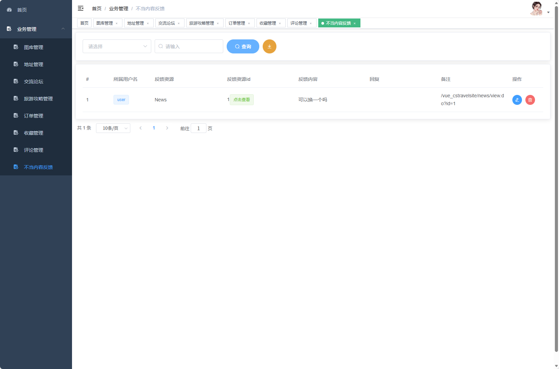The image size is (559, 369).
Task: Switch to the 交流论坛 tab
Action: pos(168,23)
